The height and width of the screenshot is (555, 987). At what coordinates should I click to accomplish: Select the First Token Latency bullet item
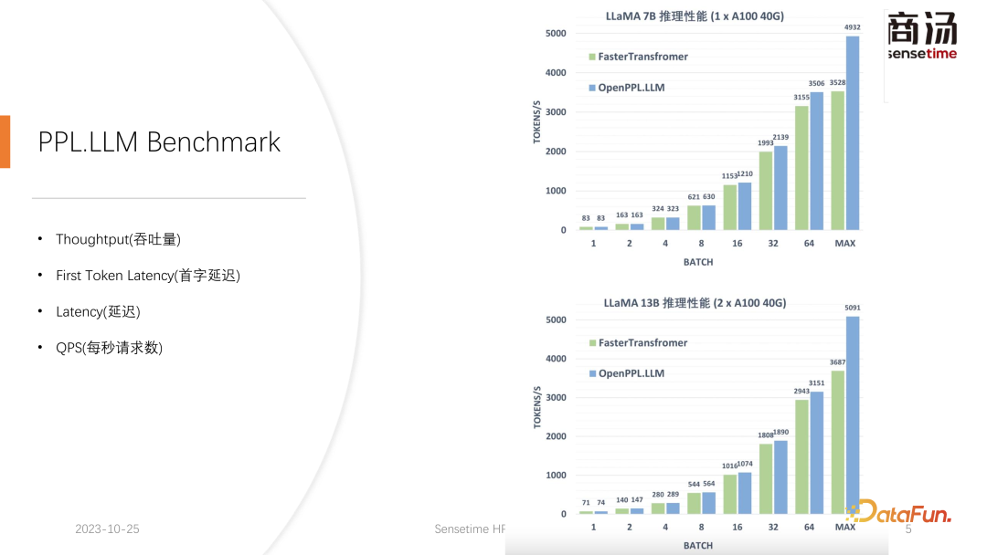(147, 276)
